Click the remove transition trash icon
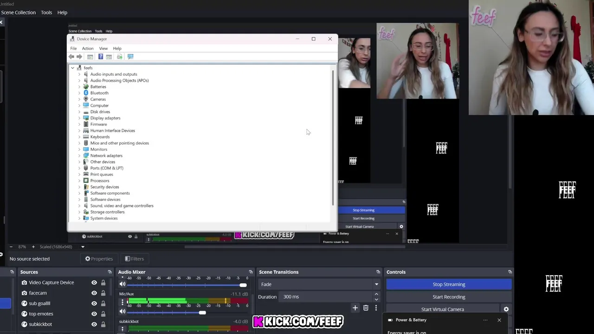The height and width of the screenshot is (334, 594). pos(366,308)
